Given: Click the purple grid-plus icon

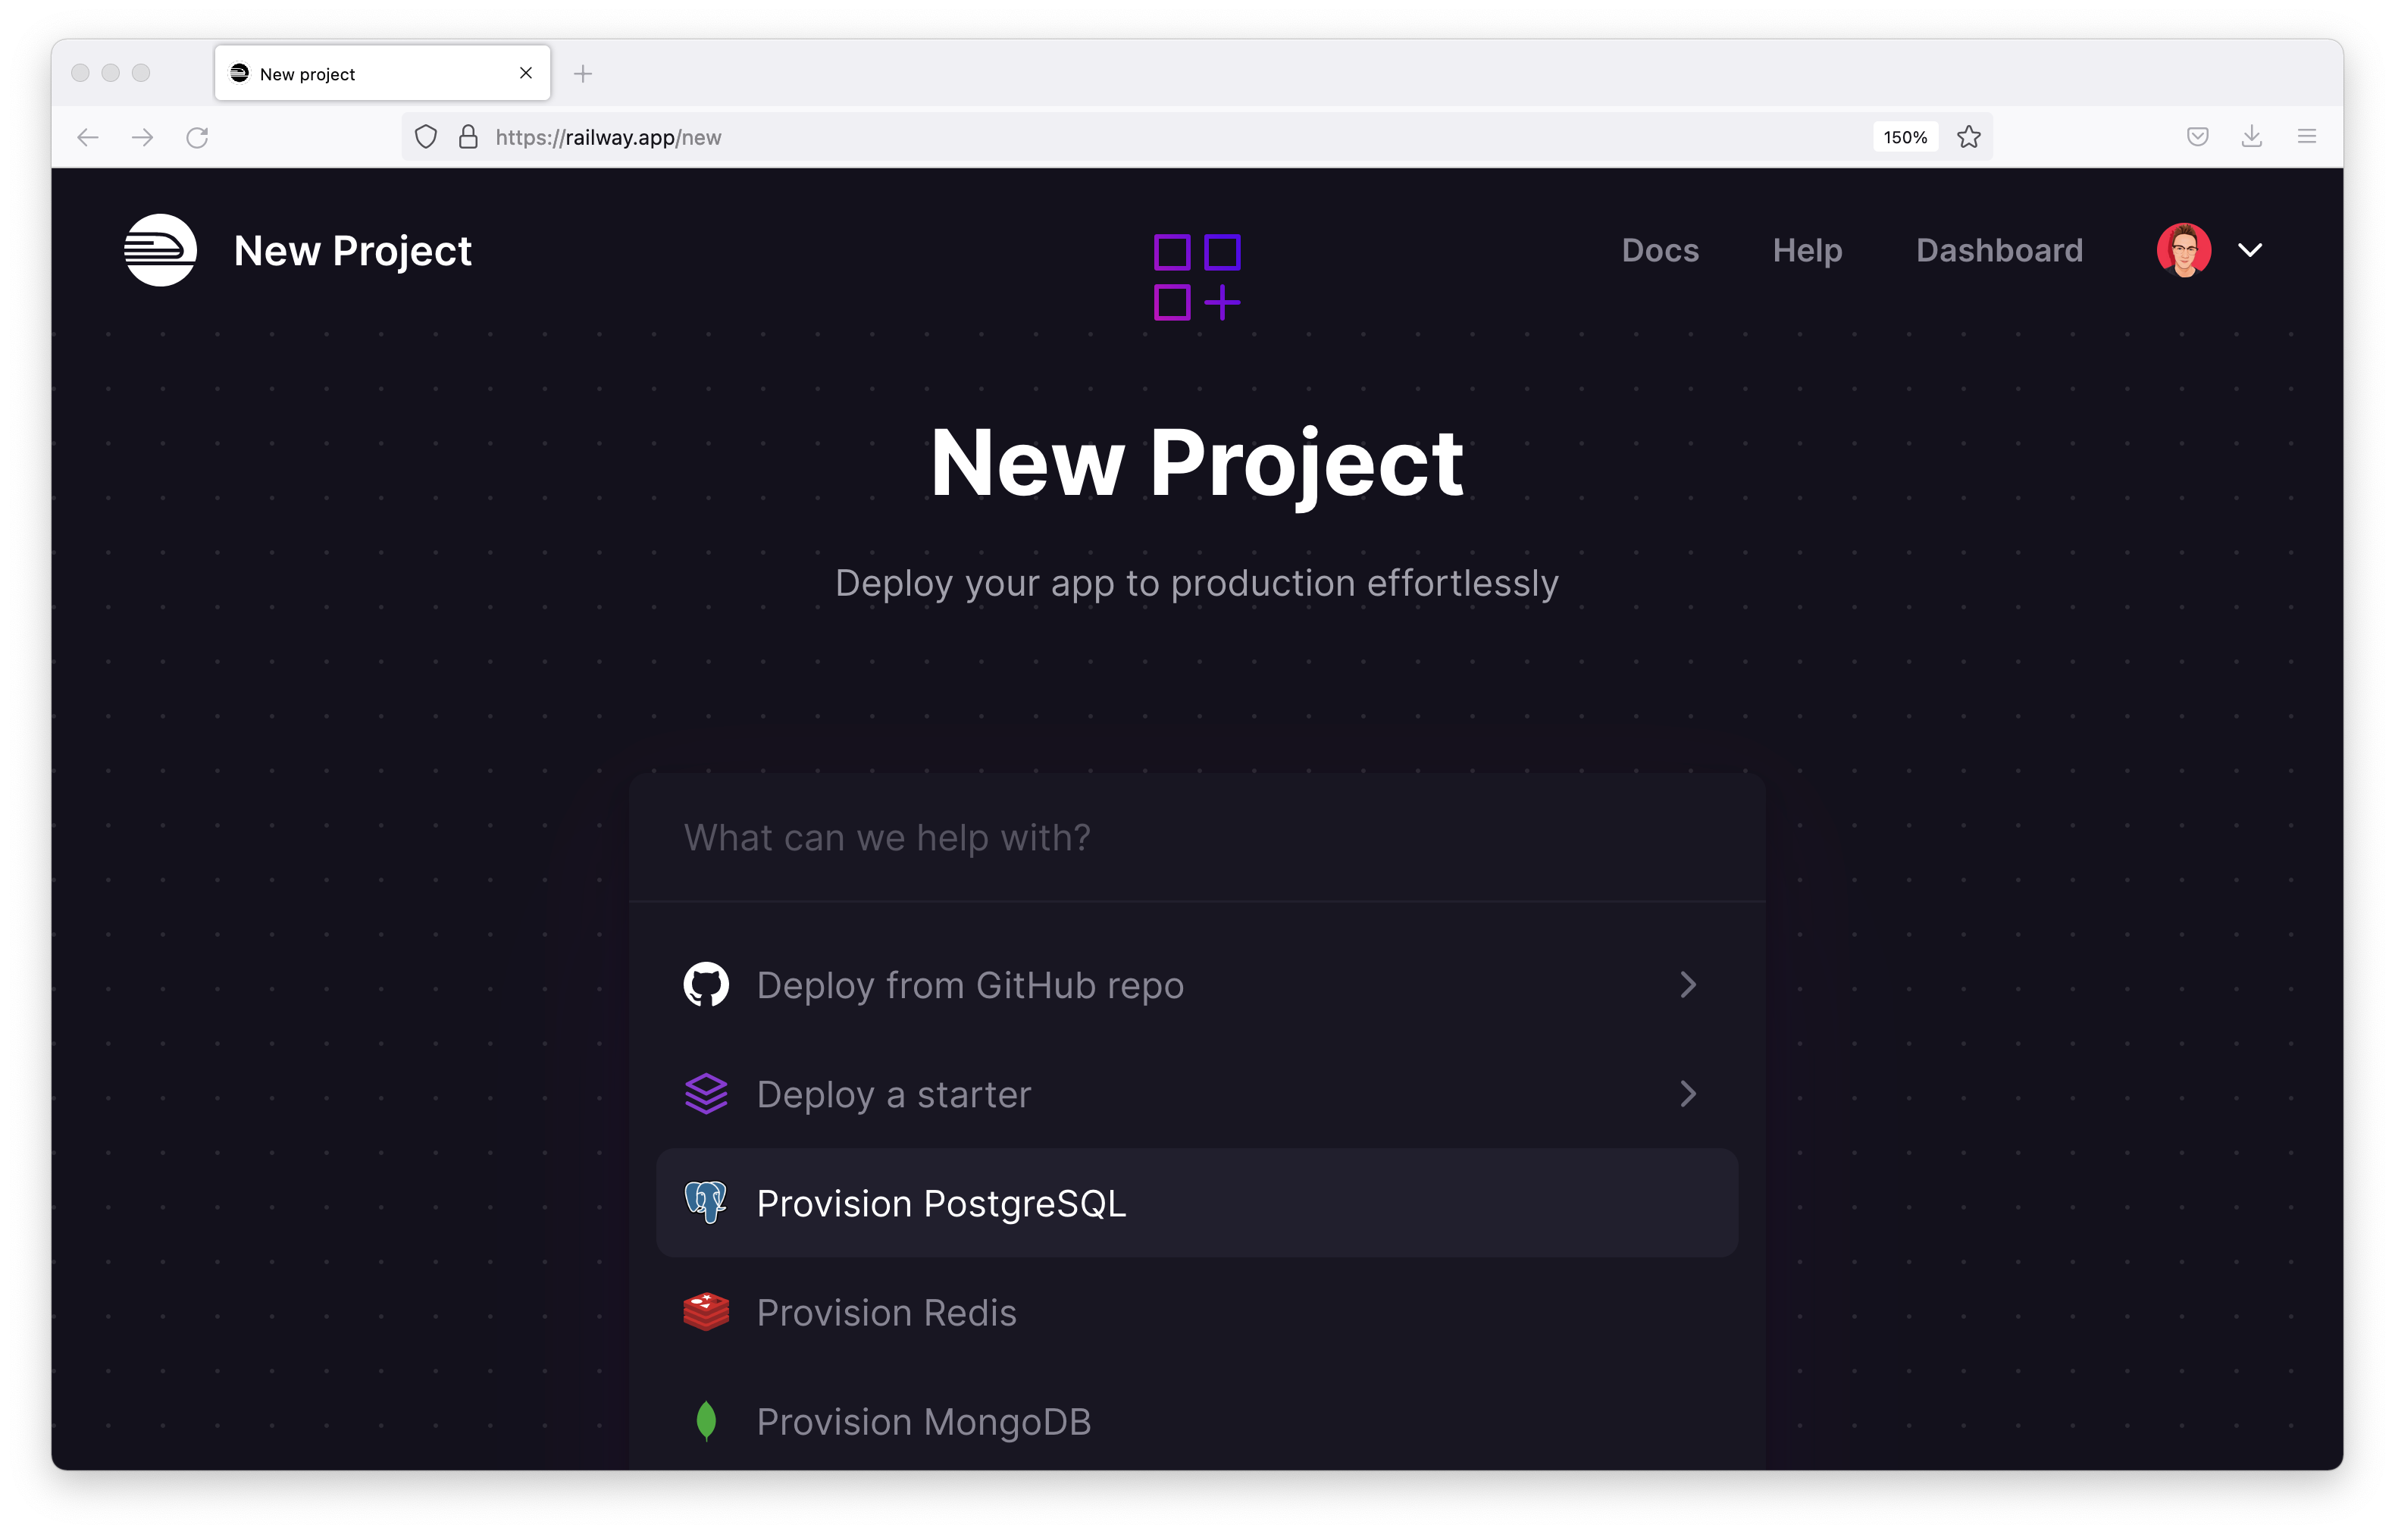Looking at the screenshot, I should click(1196, 278).
